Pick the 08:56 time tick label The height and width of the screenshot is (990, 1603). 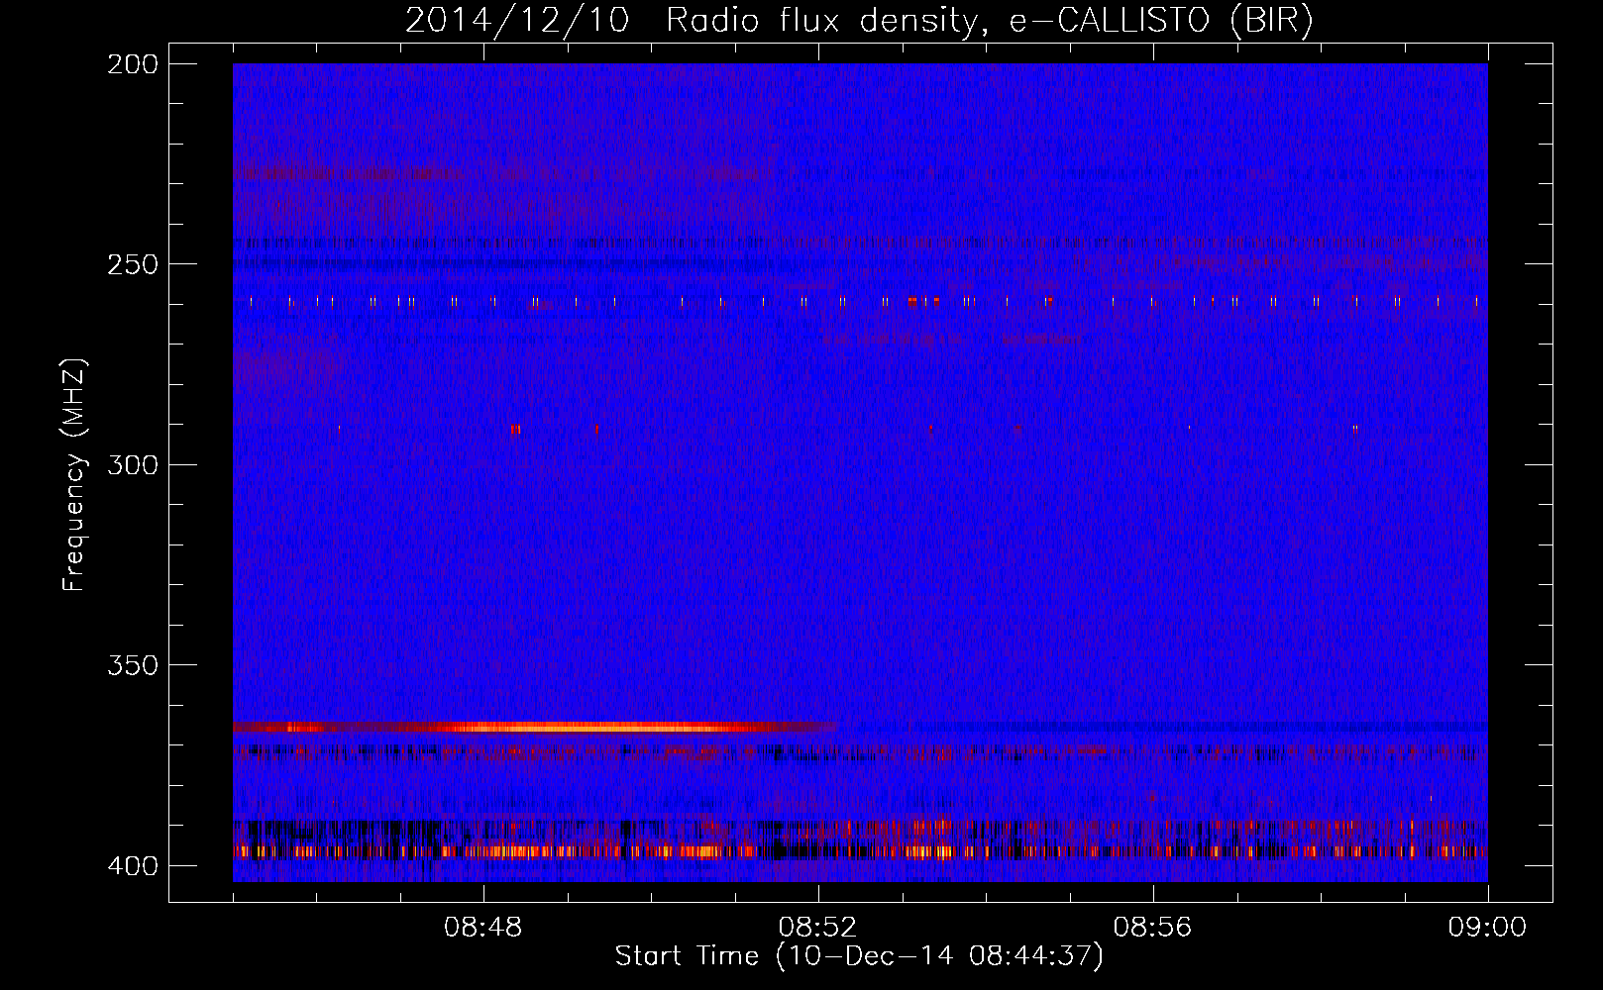[1153, 928]
